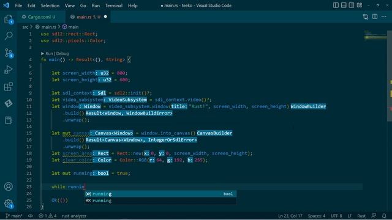
Task: Click src in the breadcrumb
Action: pyautogui.click(x=25, y=27)
